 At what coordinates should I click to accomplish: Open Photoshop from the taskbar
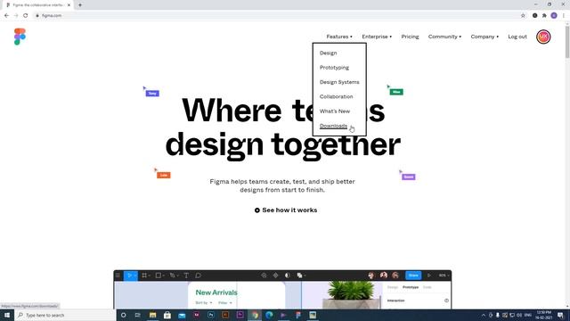coord(211,315)
